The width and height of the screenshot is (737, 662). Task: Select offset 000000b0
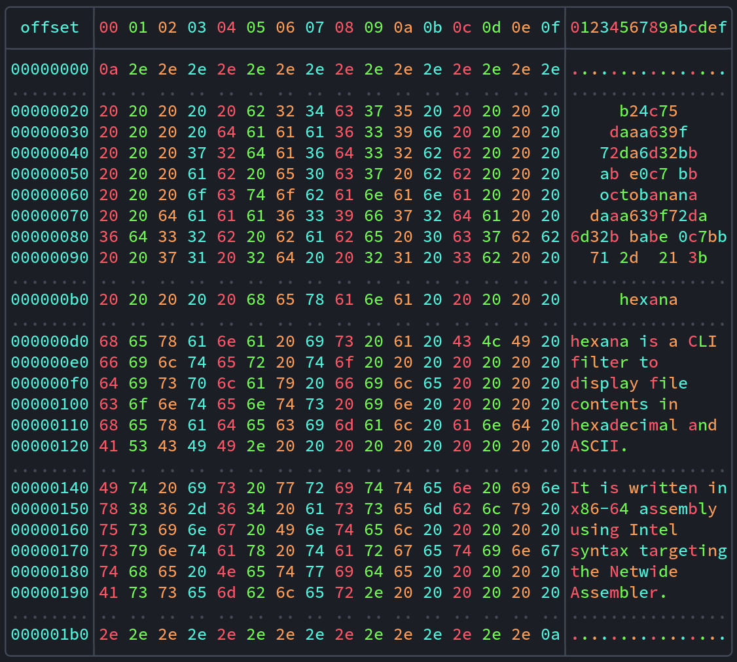[50, 300]
